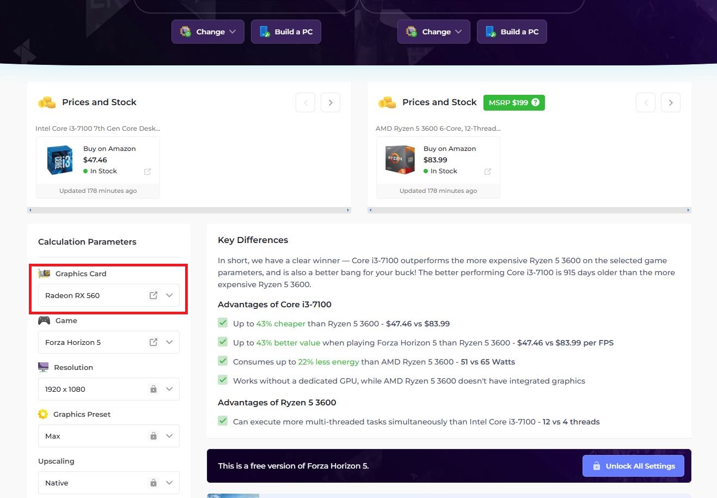
Task: Open Core i3-7100 Amazon external link icon
Action: click(x=148, y=172)
